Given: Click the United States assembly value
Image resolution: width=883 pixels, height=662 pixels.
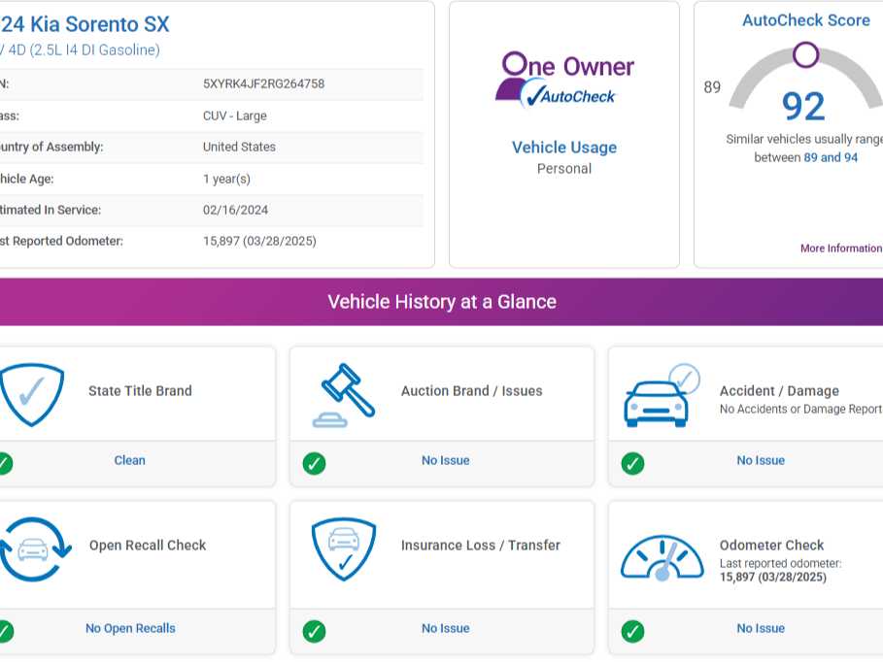Looking at the screenshot, I should click(239, 147).
